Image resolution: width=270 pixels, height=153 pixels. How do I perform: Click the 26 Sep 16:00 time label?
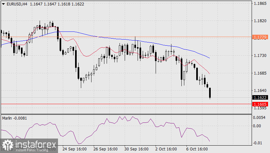[x=105, y=149]
